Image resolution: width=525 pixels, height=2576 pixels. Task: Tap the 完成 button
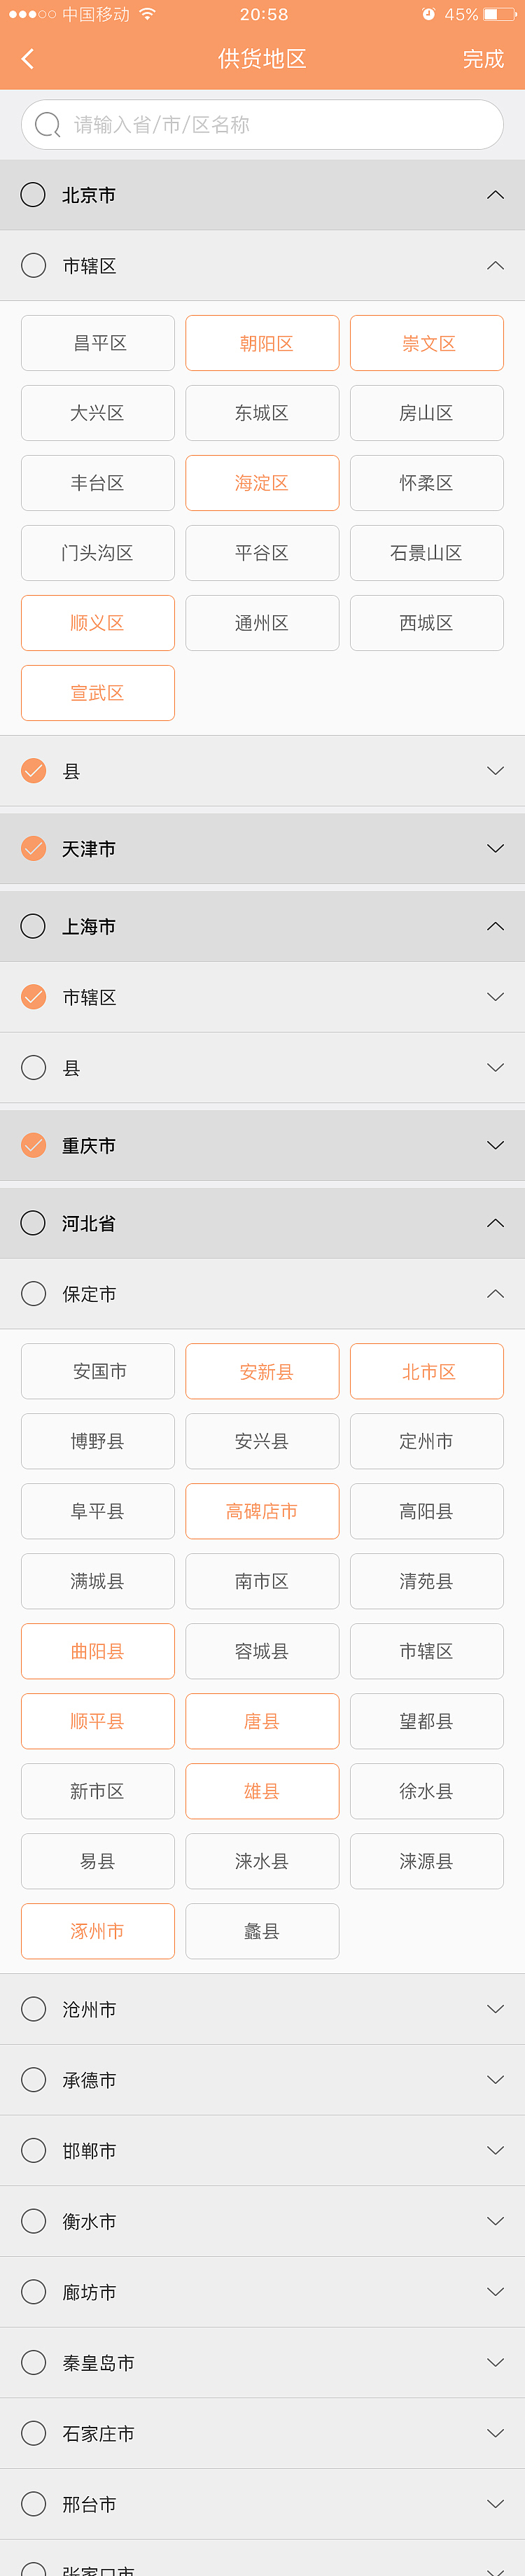[483, 59]
